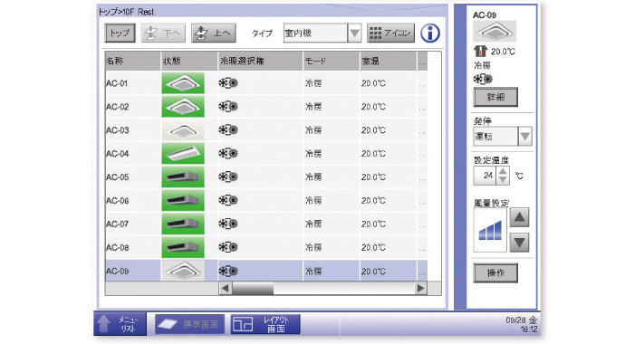The width and height of the screenshot is (625, 344).
Task: Click AC-09 cool/heat selection icon
Action: tap(228, 272)
